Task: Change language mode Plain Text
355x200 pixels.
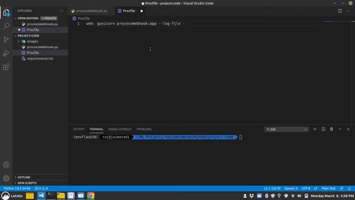Action: 328,188
